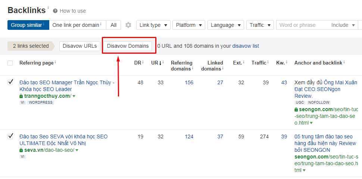
Task: Expand the arrow after tranngocthuy.com/ URL
Action: point(74,96)
